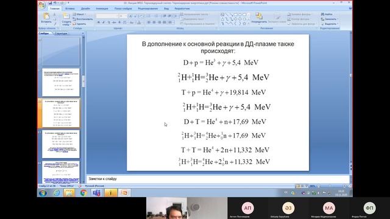Open the Анимация ribbon tab

click(102, 9)
